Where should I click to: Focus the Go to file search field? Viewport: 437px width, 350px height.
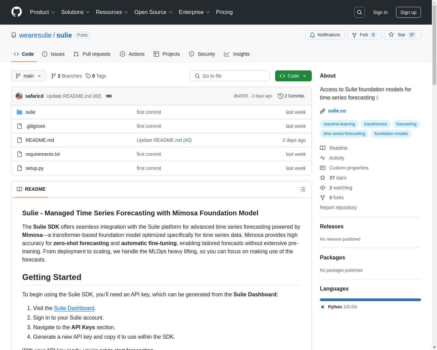pyautogui.click(x=230, y=76)
